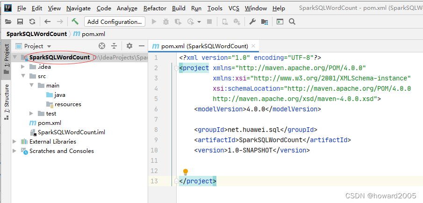Click line number 8 in gutter
423x203 pixels.
(156, 130)
